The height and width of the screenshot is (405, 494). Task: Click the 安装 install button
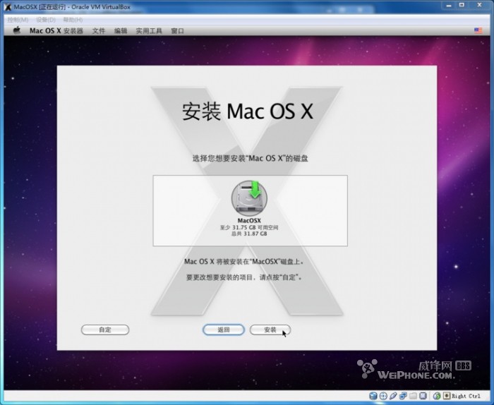pyautogui.click(x=270, y=330)
